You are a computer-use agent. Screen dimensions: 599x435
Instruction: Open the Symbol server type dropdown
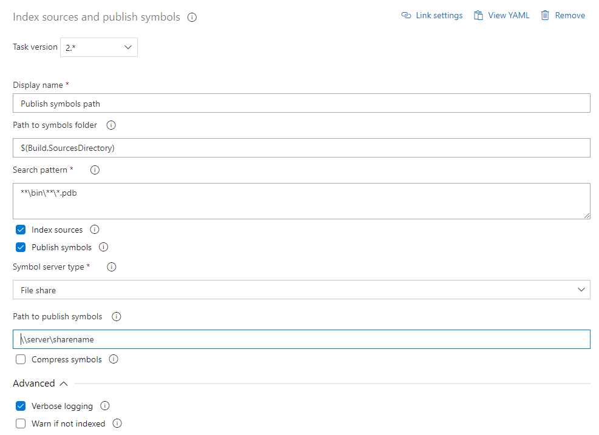point(301,290)
